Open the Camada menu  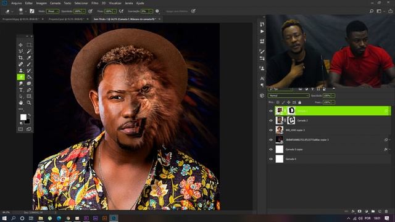pyautogui.click(x=55, y=3)
